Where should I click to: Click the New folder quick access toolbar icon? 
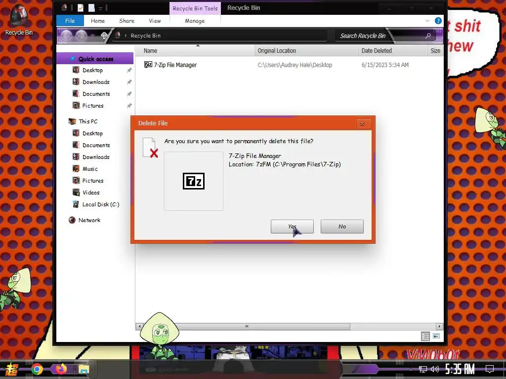pyautogui.click(x=91, y=8)
